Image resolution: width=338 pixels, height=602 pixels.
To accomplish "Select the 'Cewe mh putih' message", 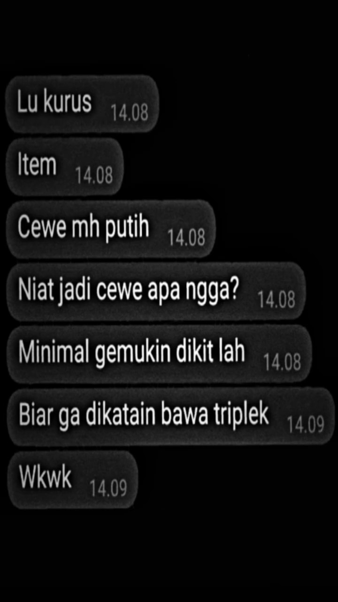I will click(111, 229).
